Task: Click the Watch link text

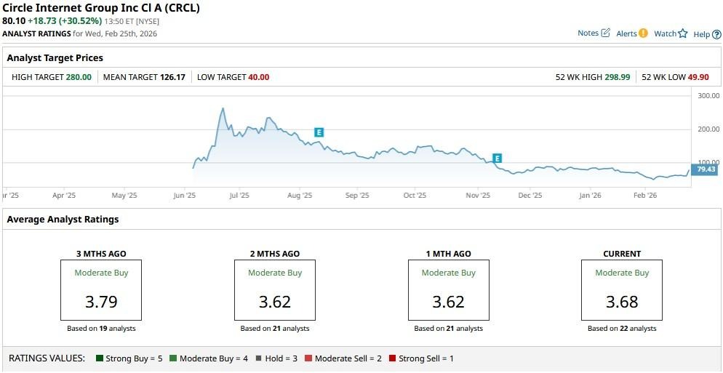Action: (x=665, y=33)
